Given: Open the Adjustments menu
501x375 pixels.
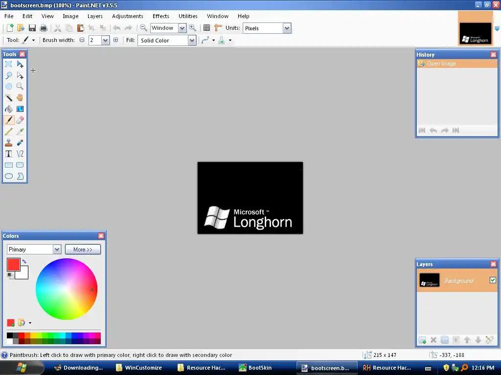Looking at the screenshot, I should click(x=128, y=16).
